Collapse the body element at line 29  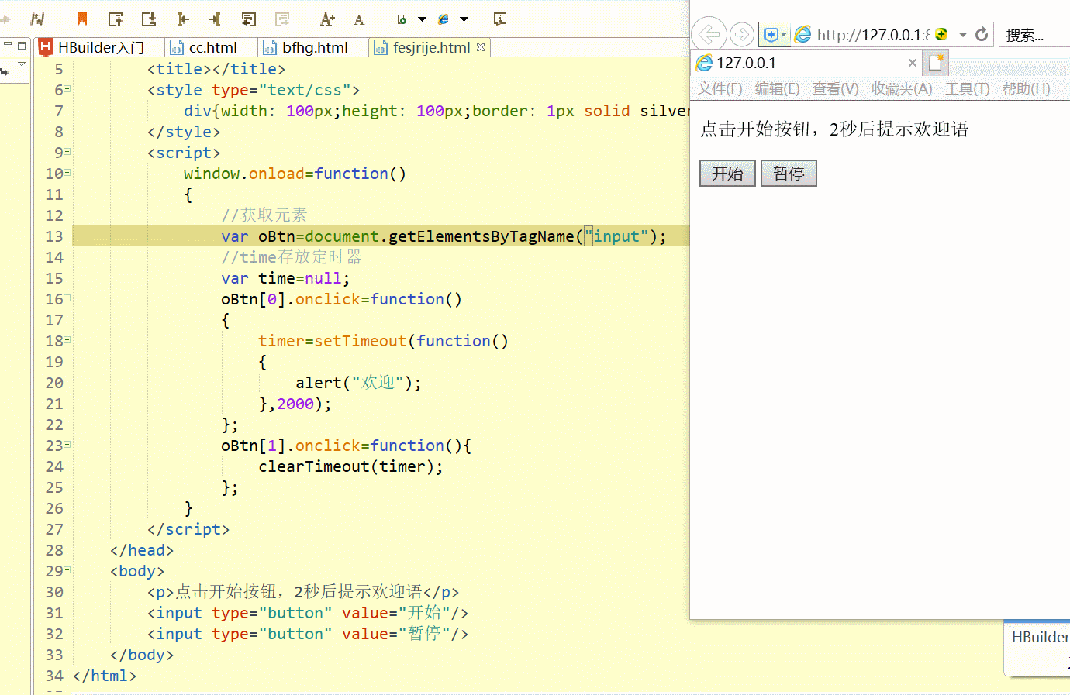tap(67, 570)
